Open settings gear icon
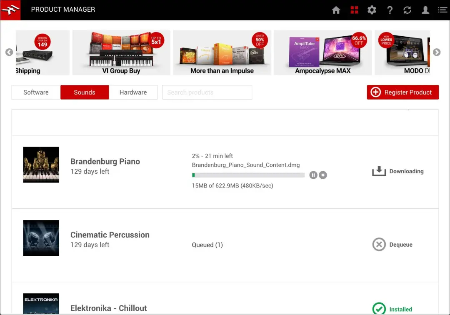450x315 pixels. 372,10
